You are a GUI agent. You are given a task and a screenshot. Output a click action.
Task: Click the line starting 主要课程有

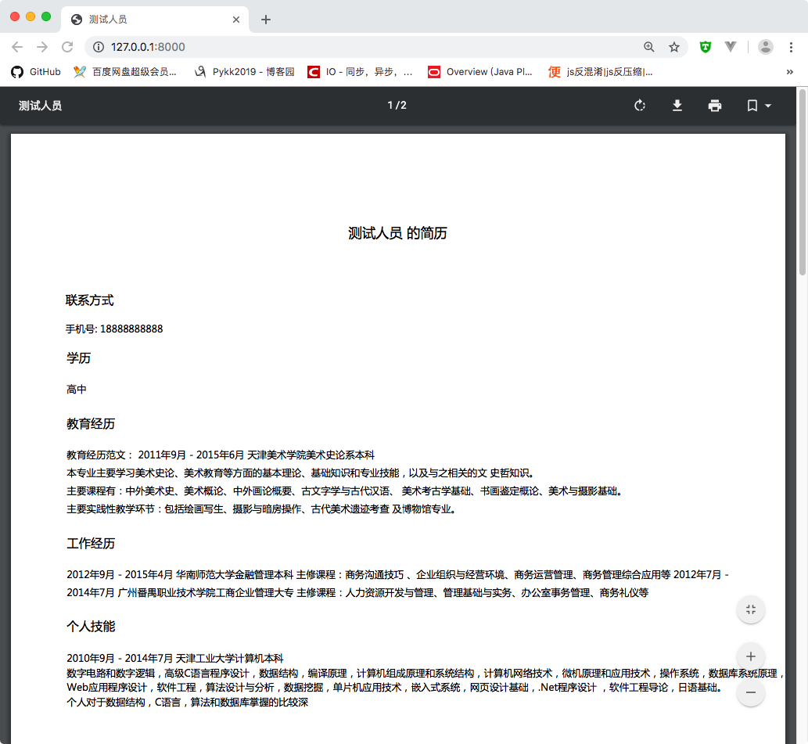pyautogui.click(x=345, y=491)
